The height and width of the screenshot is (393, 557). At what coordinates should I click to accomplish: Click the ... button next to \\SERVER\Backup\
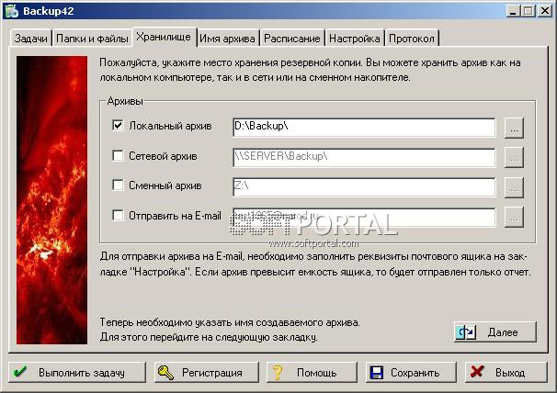(514, 158)
